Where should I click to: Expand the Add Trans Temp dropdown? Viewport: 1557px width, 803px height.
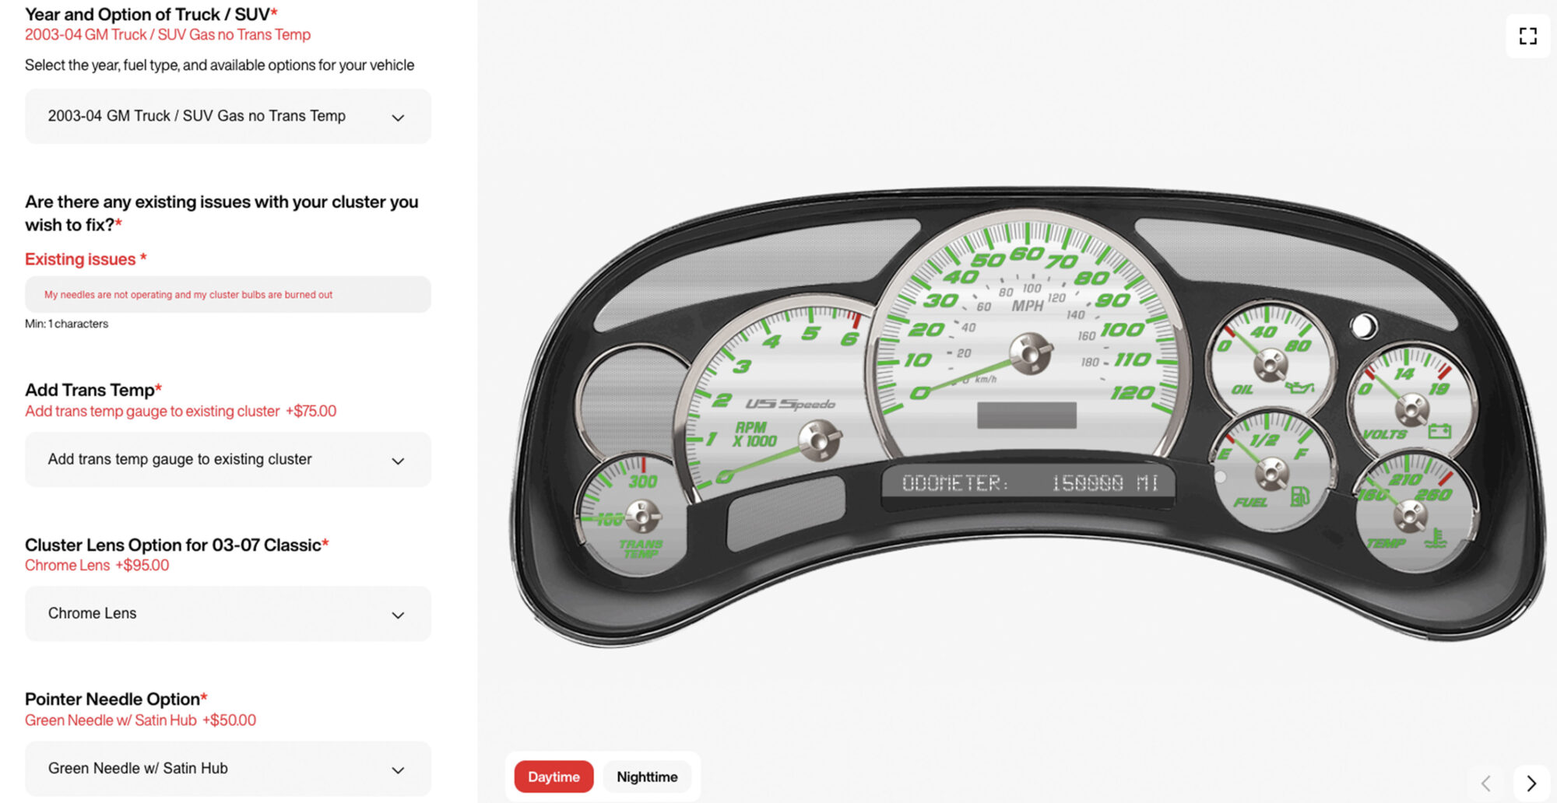click(x=227, y=460)
